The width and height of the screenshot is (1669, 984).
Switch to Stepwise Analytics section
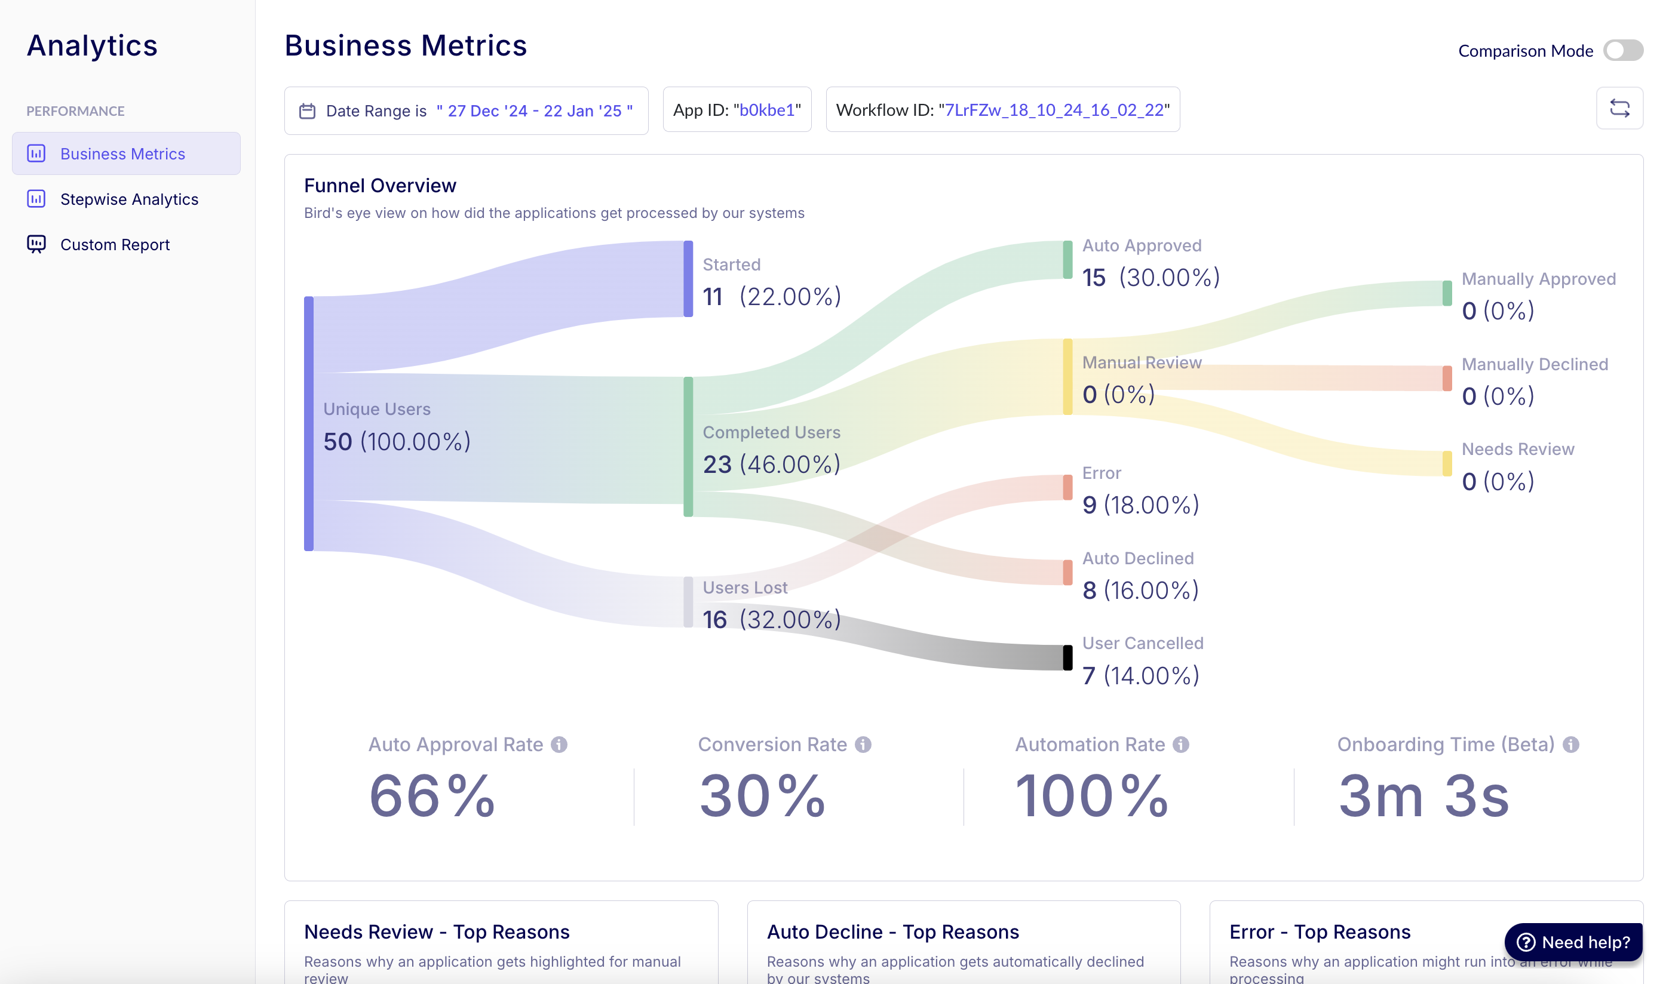(130, 198)
